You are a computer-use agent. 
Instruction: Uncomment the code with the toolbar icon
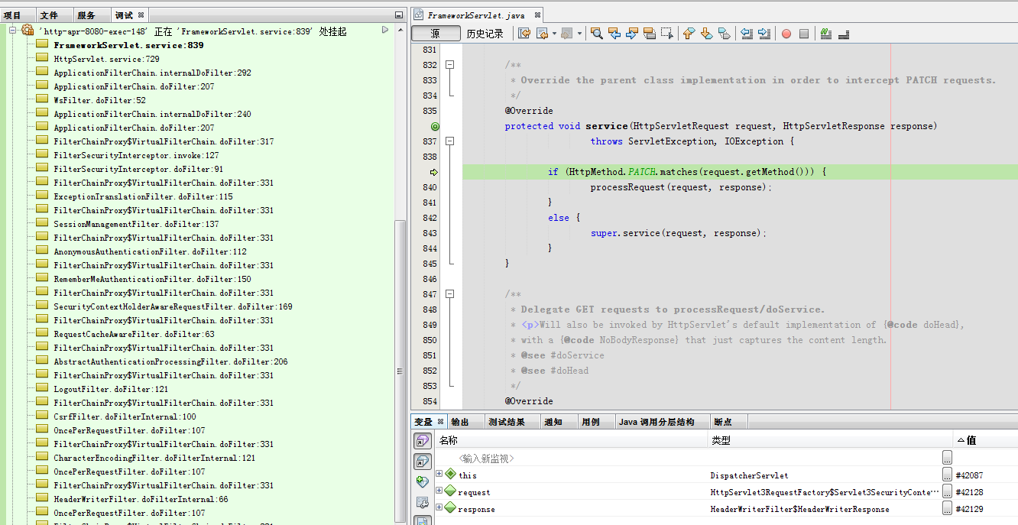coord(844,34)
